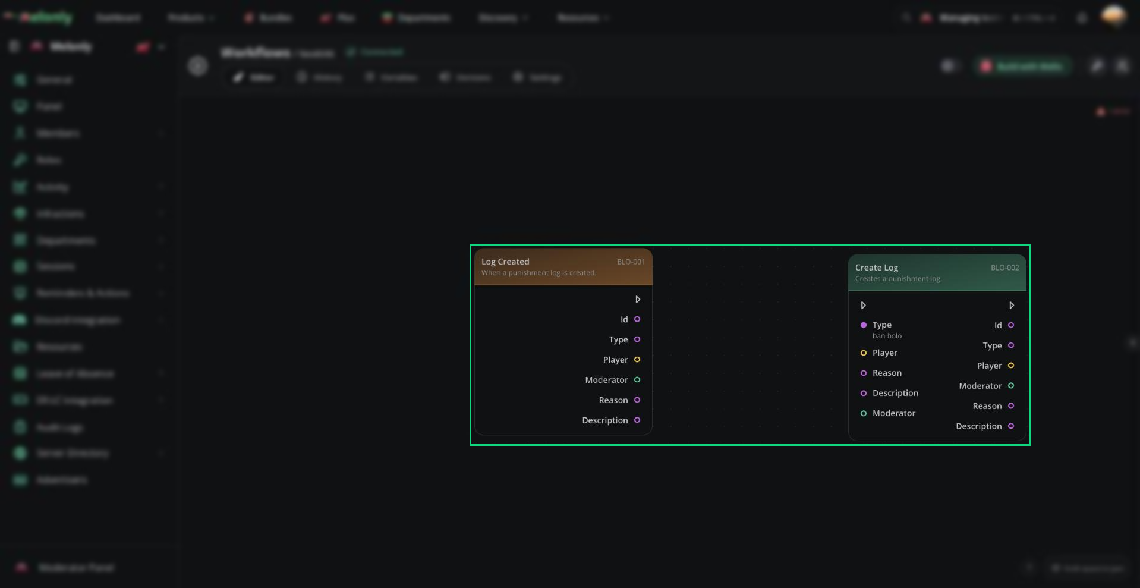The width and height of the screenshot is (1140, 588).
Task: Click the Id output port on Log Created
Action: click(x=637, y=319)
